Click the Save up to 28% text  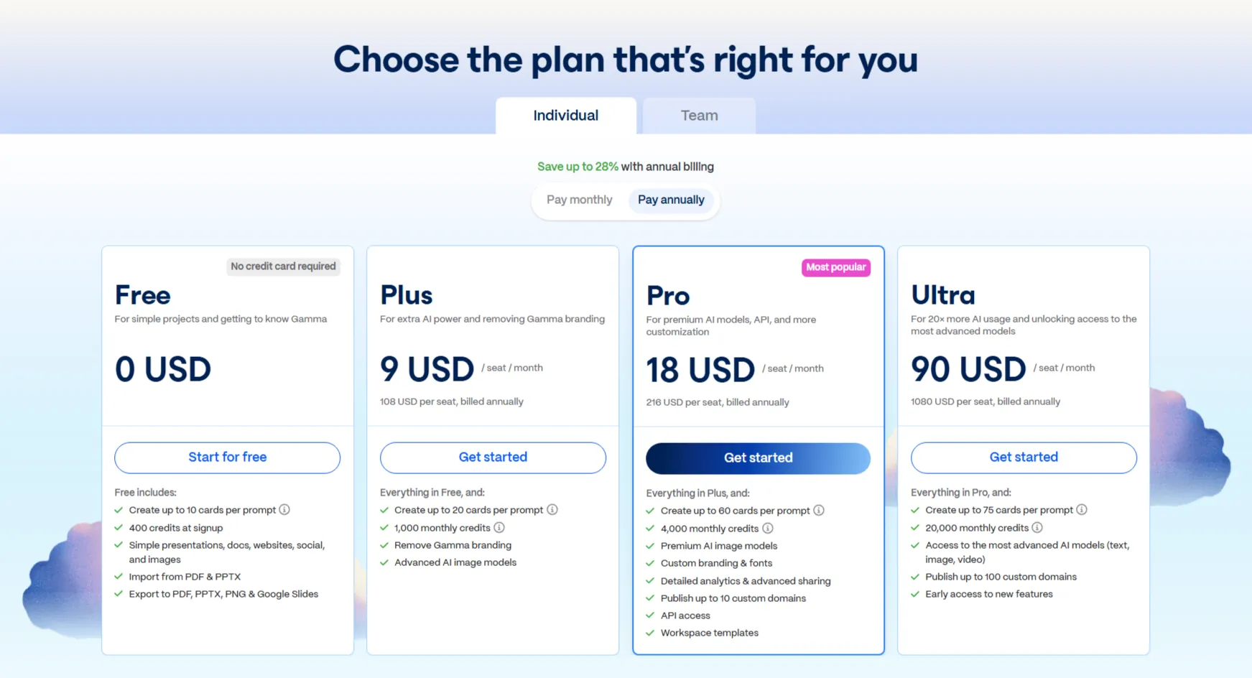point(578,167)
